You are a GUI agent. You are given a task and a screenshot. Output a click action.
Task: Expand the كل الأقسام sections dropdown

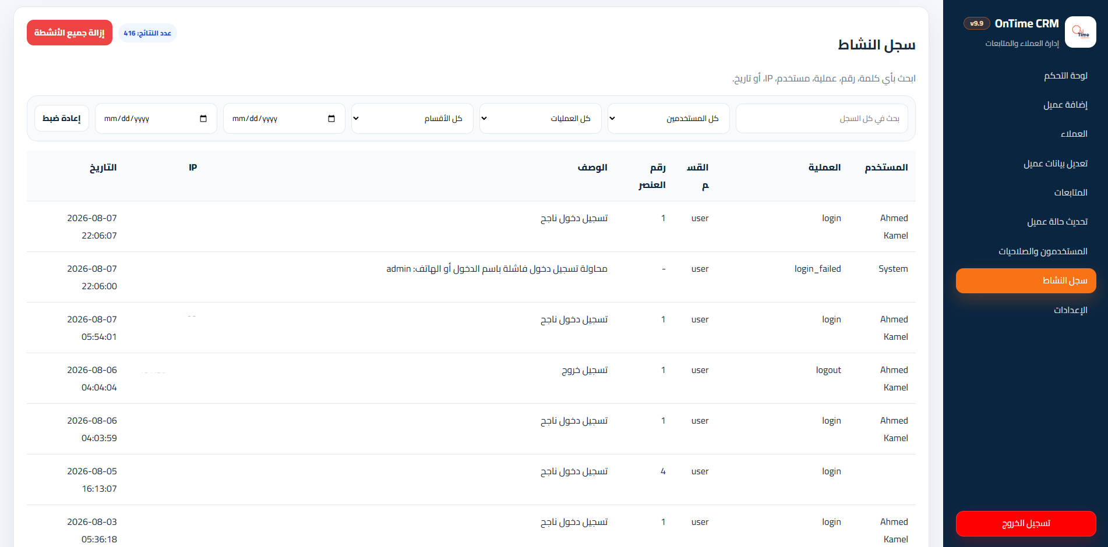point(412,119)
